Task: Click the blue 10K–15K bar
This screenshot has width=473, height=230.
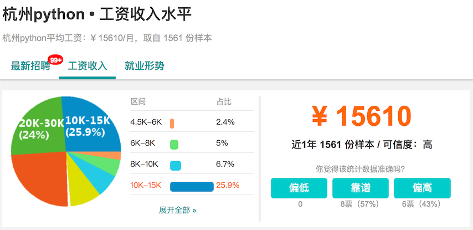Action: coord(192,186)
